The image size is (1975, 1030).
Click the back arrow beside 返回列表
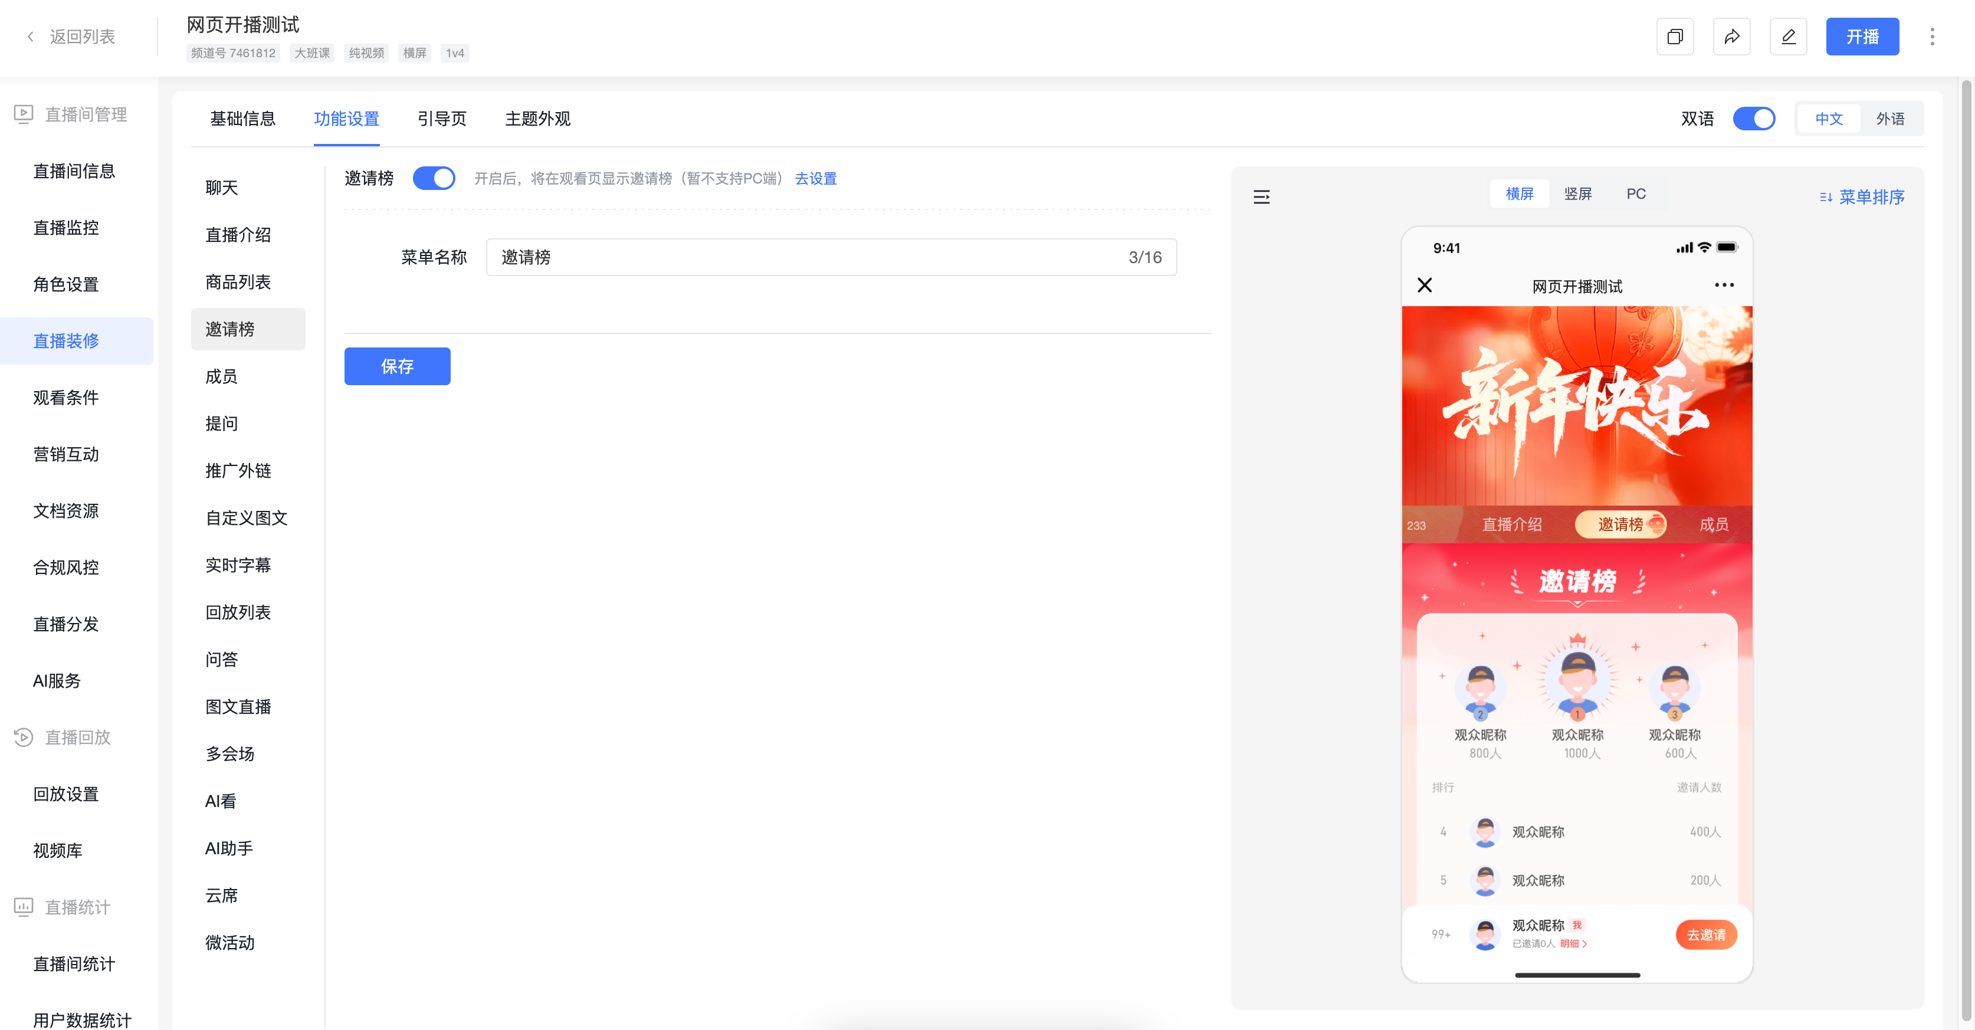tap(31, 37)
